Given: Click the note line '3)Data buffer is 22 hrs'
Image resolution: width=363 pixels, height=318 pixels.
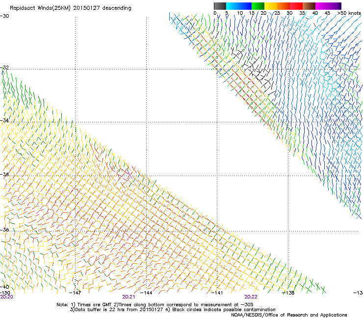Looking at the screenshot, I should tap(173, 310).
